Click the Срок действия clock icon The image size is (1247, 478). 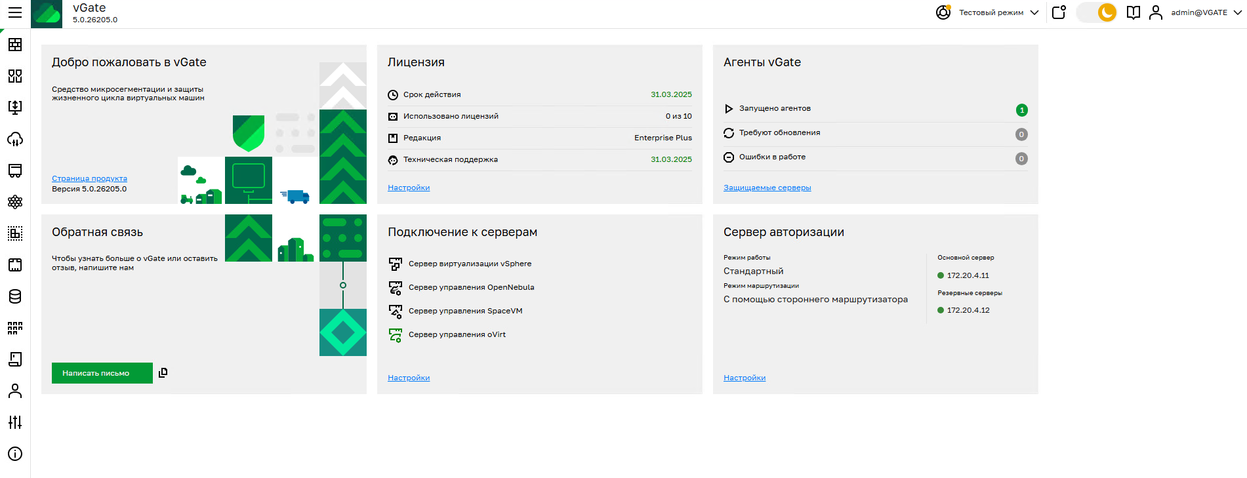click(x=393, y=95)
